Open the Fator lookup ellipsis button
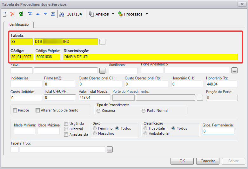The width and height of the screenshot is (248, 169). tap(102, 71)
